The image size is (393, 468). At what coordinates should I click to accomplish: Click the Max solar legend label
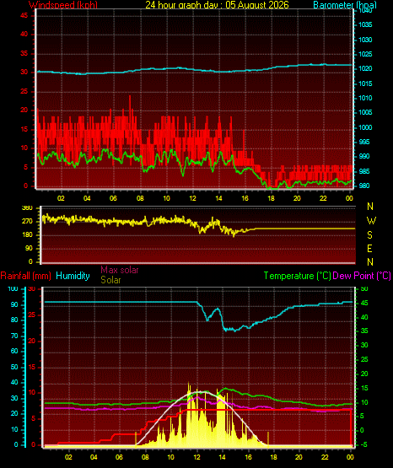pos(120,270)
